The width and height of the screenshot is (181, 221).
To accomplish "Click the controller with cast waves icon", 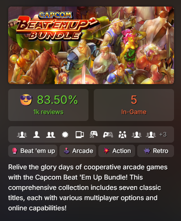I will coord(94,134).
